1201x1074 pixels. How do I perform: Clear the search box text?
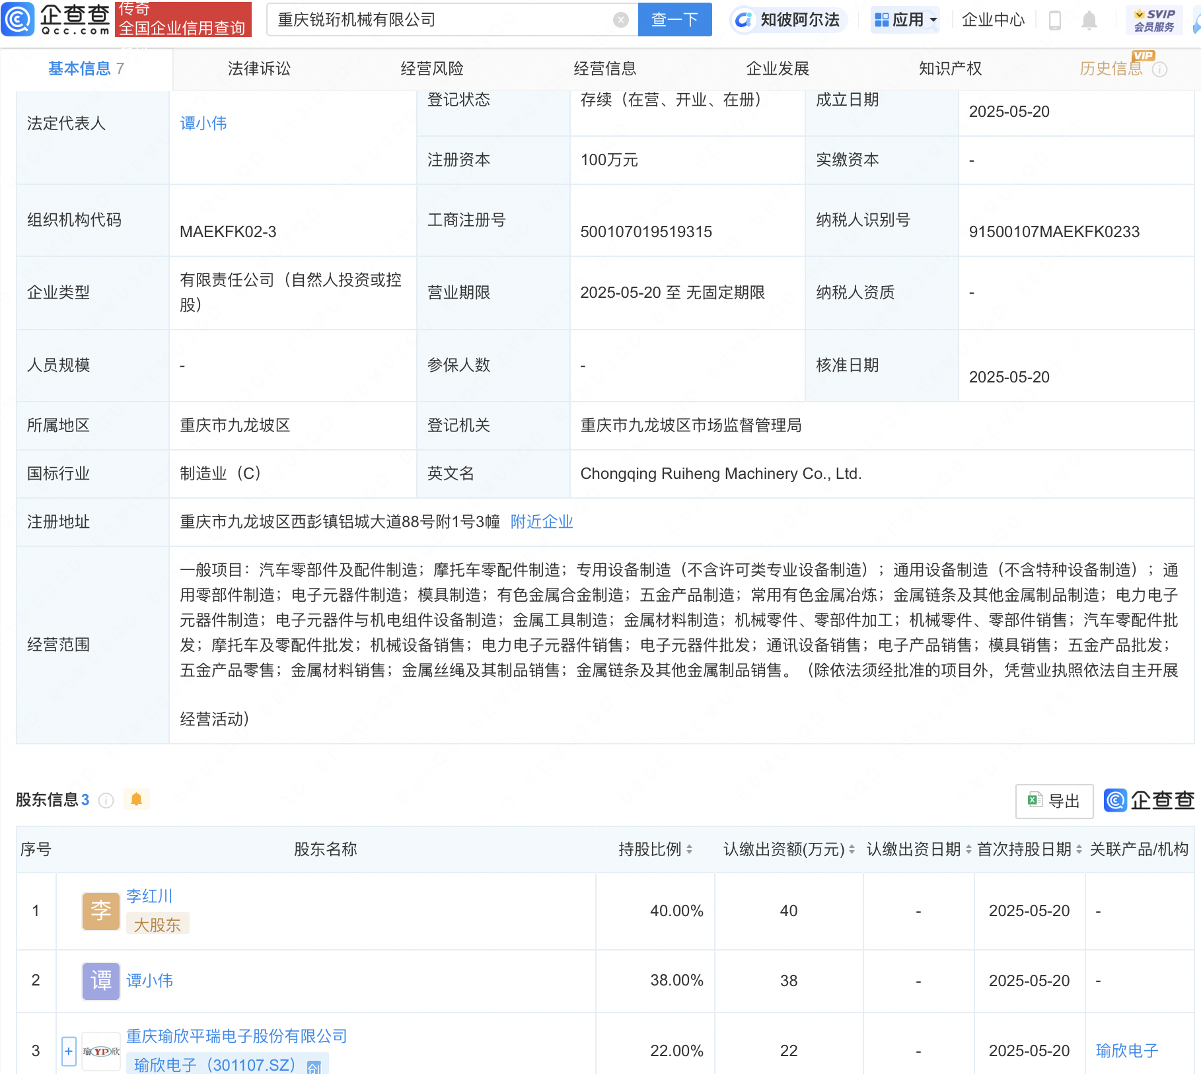click(x=620, y=20)
